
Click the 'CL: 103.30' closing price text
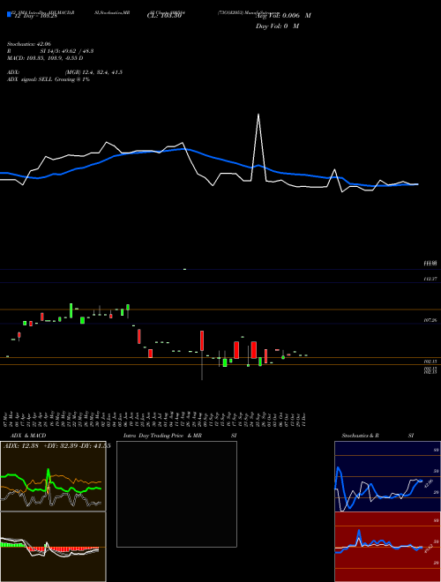coord(164,16)
